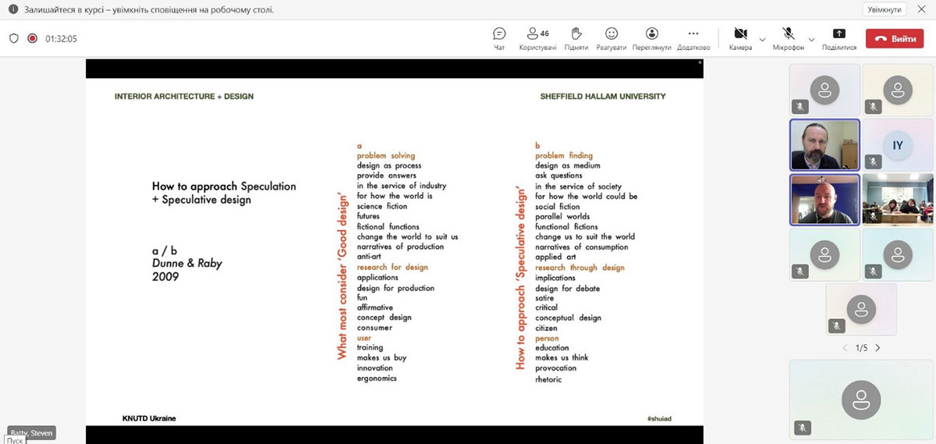Click slide line science fiction
The height and width of the screenshot is (444, 936).
(x=382, y=206)
